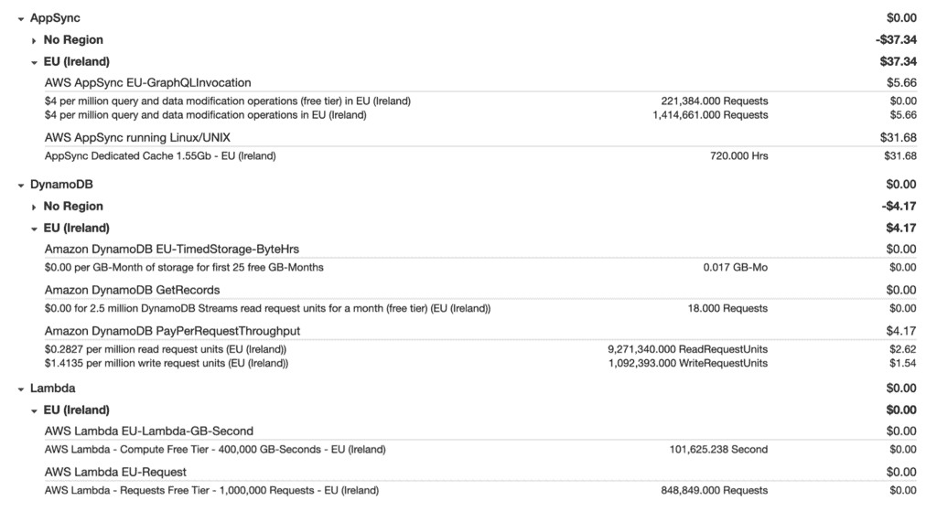Click the 9,271,340.000 ReadRequestUnits usage value
The height and width of the screenshot is (511, 937).
(687, 349)
